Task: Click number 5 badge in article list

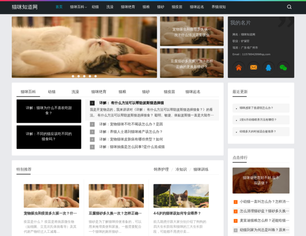Action: 92,147
